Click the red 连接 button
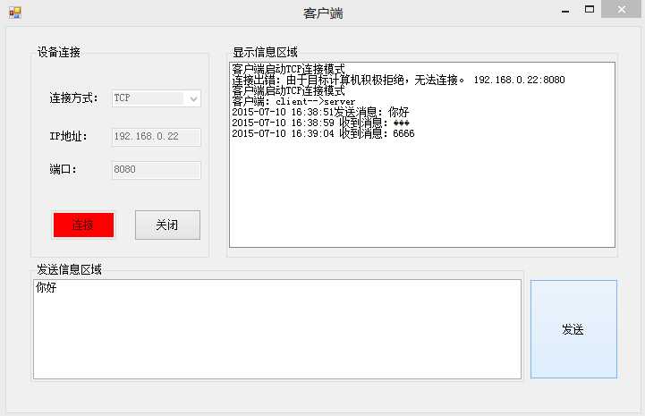 (x=83, y=225)
